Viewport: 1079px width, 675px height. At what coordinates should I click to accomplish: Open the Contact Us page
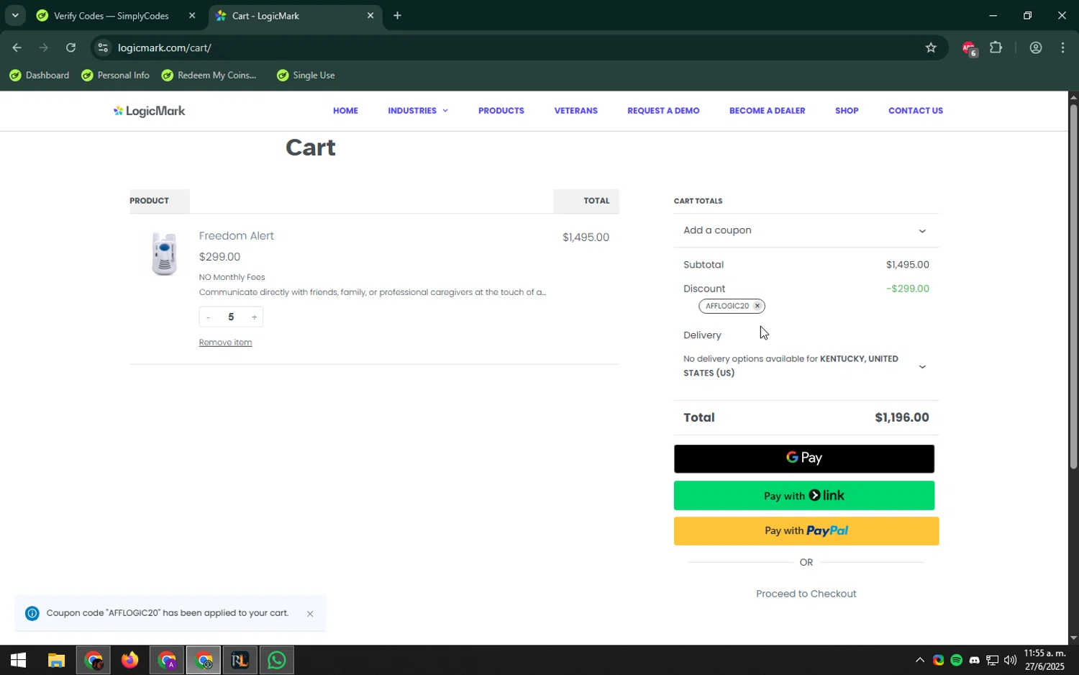point(916,111)
